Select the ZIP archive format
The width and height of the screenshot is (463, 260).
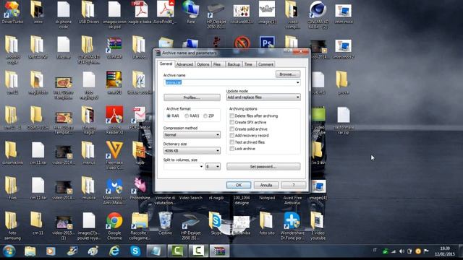[208, 116]
